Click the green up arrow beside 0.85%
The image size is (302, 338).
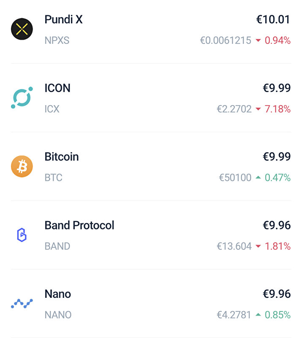click(258, 315)
